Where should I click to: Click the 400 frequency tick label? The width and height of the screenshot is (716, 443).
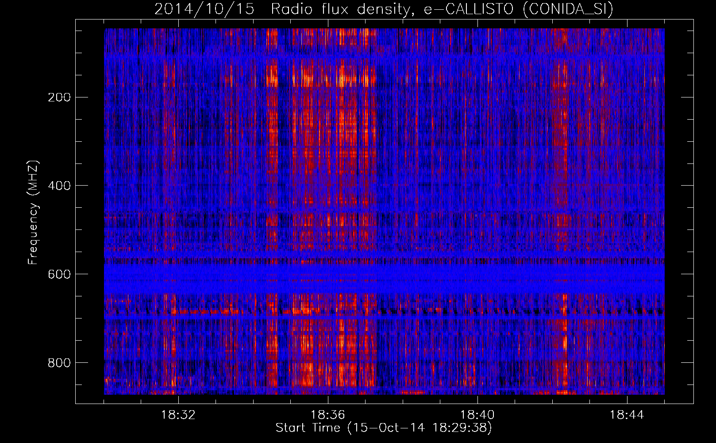coord(59,186)
